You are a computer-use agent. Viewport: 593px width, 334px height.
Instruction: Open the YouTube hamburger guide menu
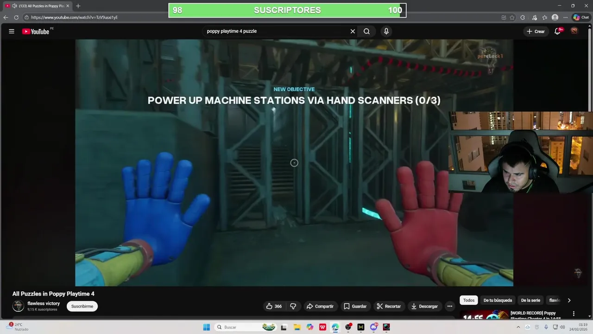(12, 32)
